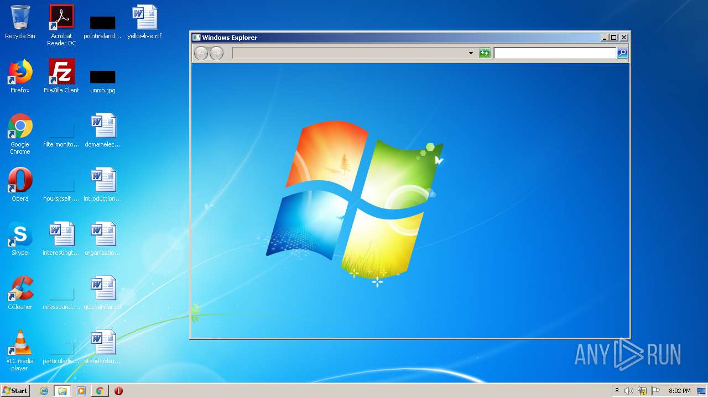Select the standardsu Word document
Screen dimensions: 708x398
pyautogui.click(x=103, y=347)
